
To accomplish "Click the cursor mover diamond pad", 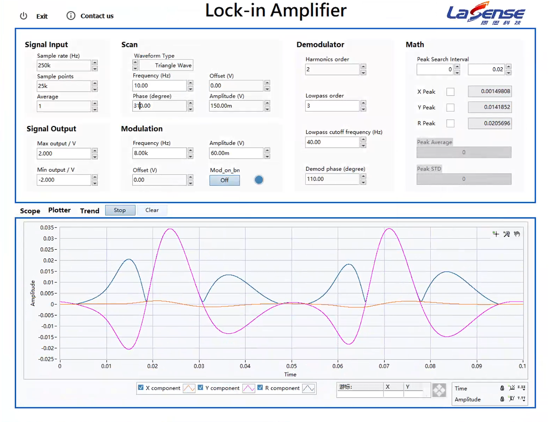I will point(439,390).
